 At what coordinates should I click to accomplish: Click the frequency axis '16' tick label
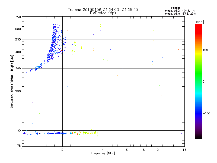184,150
